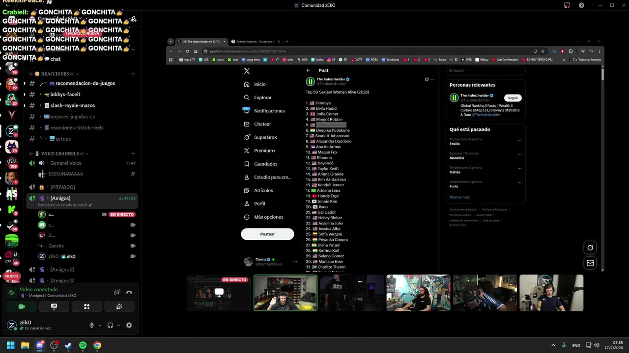This screenshot has width=629, height=353.
Task: Open recomendacion-de-juegos channel
Action: [82, 83]
